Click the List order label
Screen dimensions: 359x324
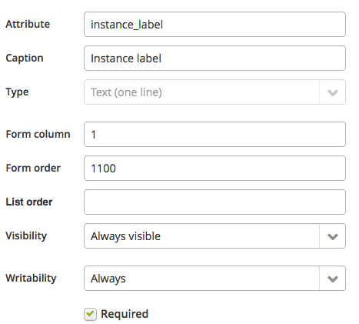[x=29, y=202]
